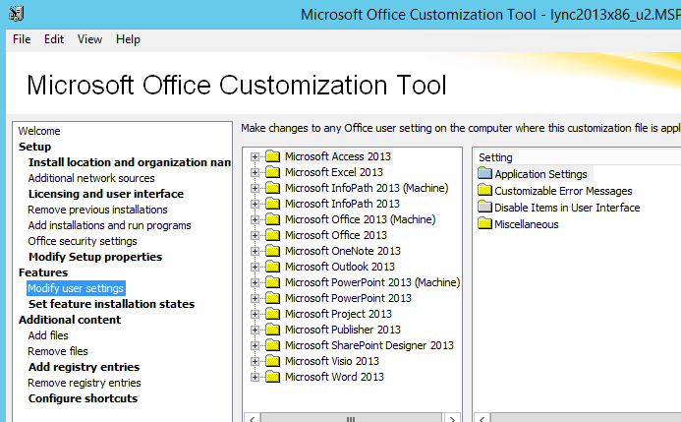Open the File menu
The height and width of the screenshot is (422, 681).
[22, 39]
